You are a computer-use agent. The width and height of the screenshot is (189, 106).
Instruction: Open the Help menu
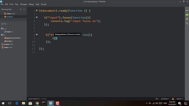coord(37,4)
